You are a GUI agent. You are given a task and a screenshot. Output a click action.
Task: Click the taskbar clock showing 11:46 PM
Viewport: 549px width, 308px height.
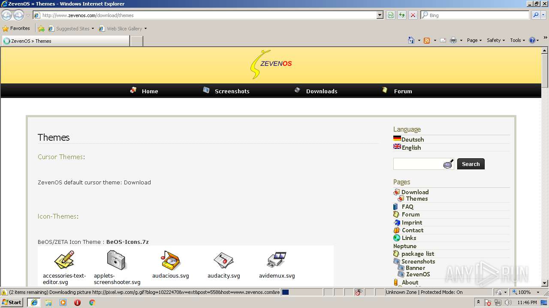tap(527, 302)
